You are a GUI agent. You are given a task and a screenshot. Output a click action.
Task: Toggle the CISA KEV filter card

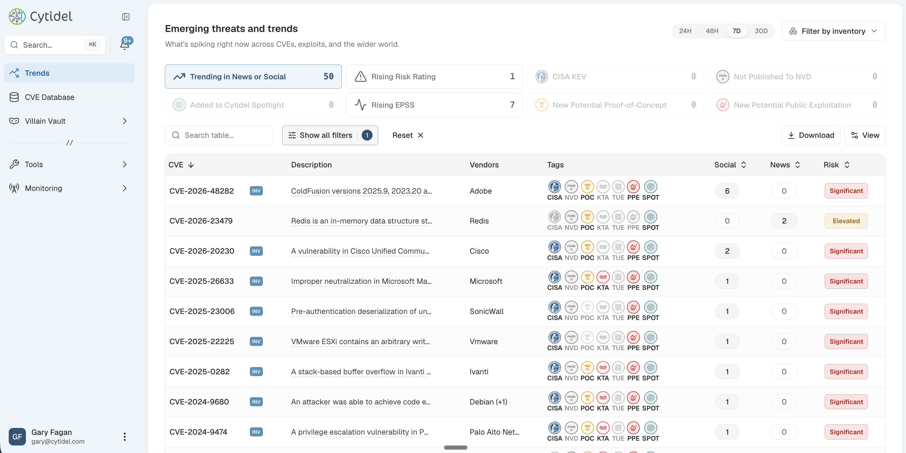click(615, 76)
